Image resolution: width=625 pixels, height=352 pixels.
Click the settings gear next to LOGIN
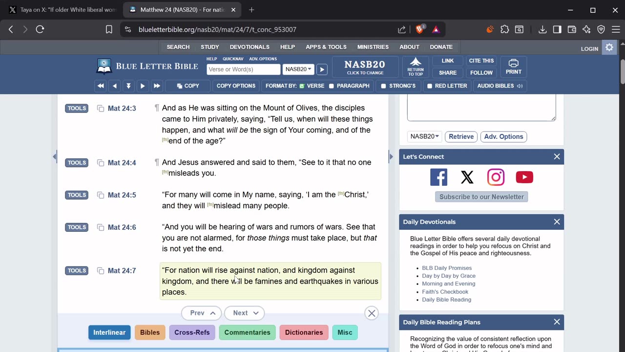(x=609, y=48)
